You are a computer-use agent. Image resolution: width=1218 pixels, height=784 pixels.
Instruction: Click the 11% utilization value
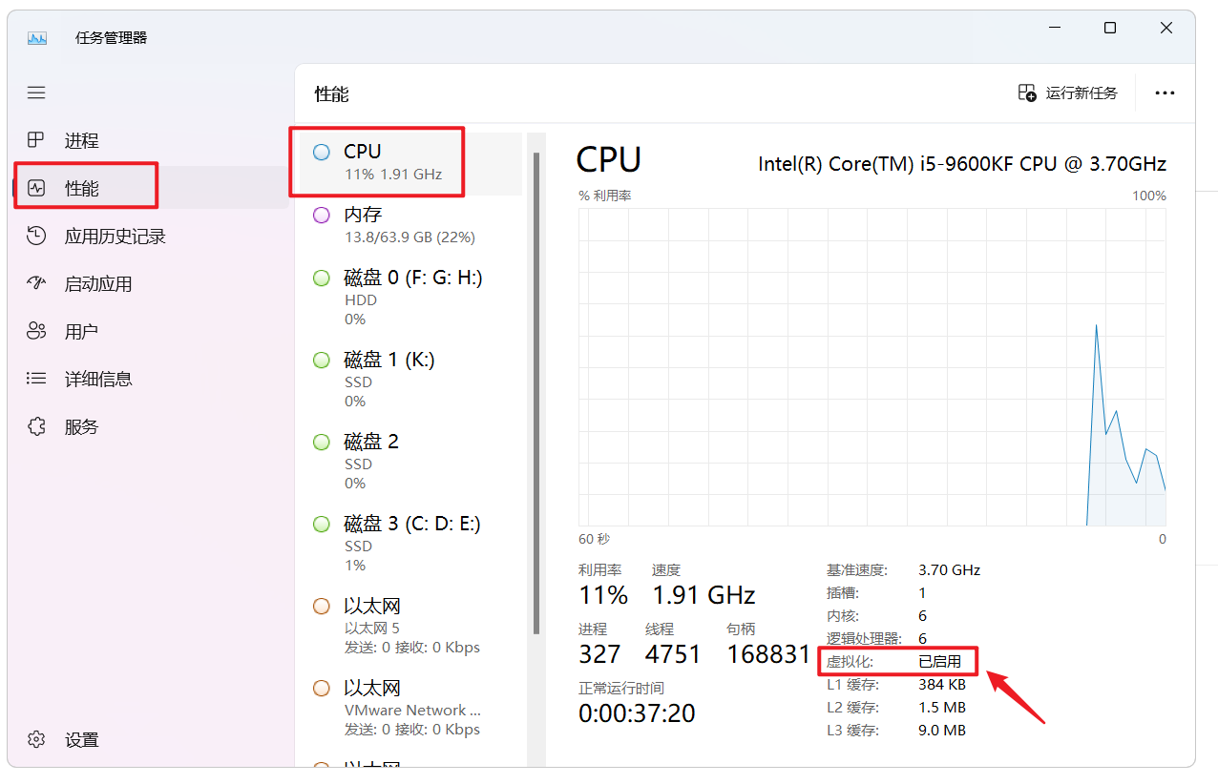tap(603, 596)
